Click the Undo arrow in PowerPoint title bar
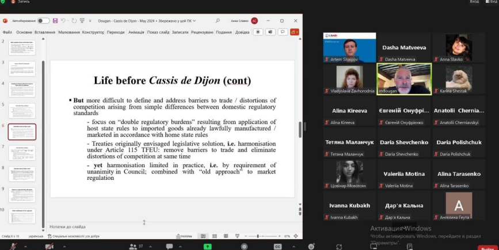The height and width of the screenshot is (250, 499). pos(63,21)
